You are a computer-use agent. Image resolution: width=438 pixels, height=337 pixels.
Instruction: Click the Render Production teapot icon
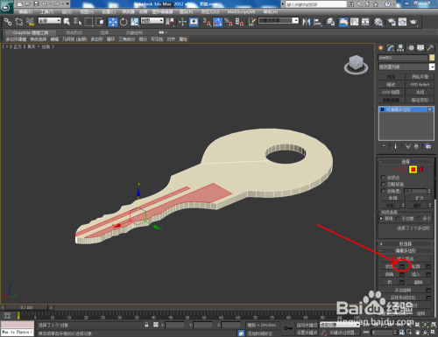[413, 22]
